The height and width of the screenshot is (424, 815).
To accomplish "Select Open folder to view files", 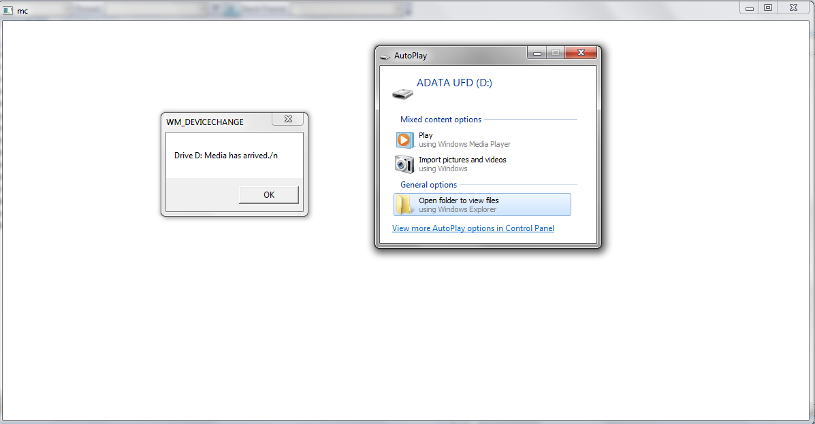I will (482, 205).
